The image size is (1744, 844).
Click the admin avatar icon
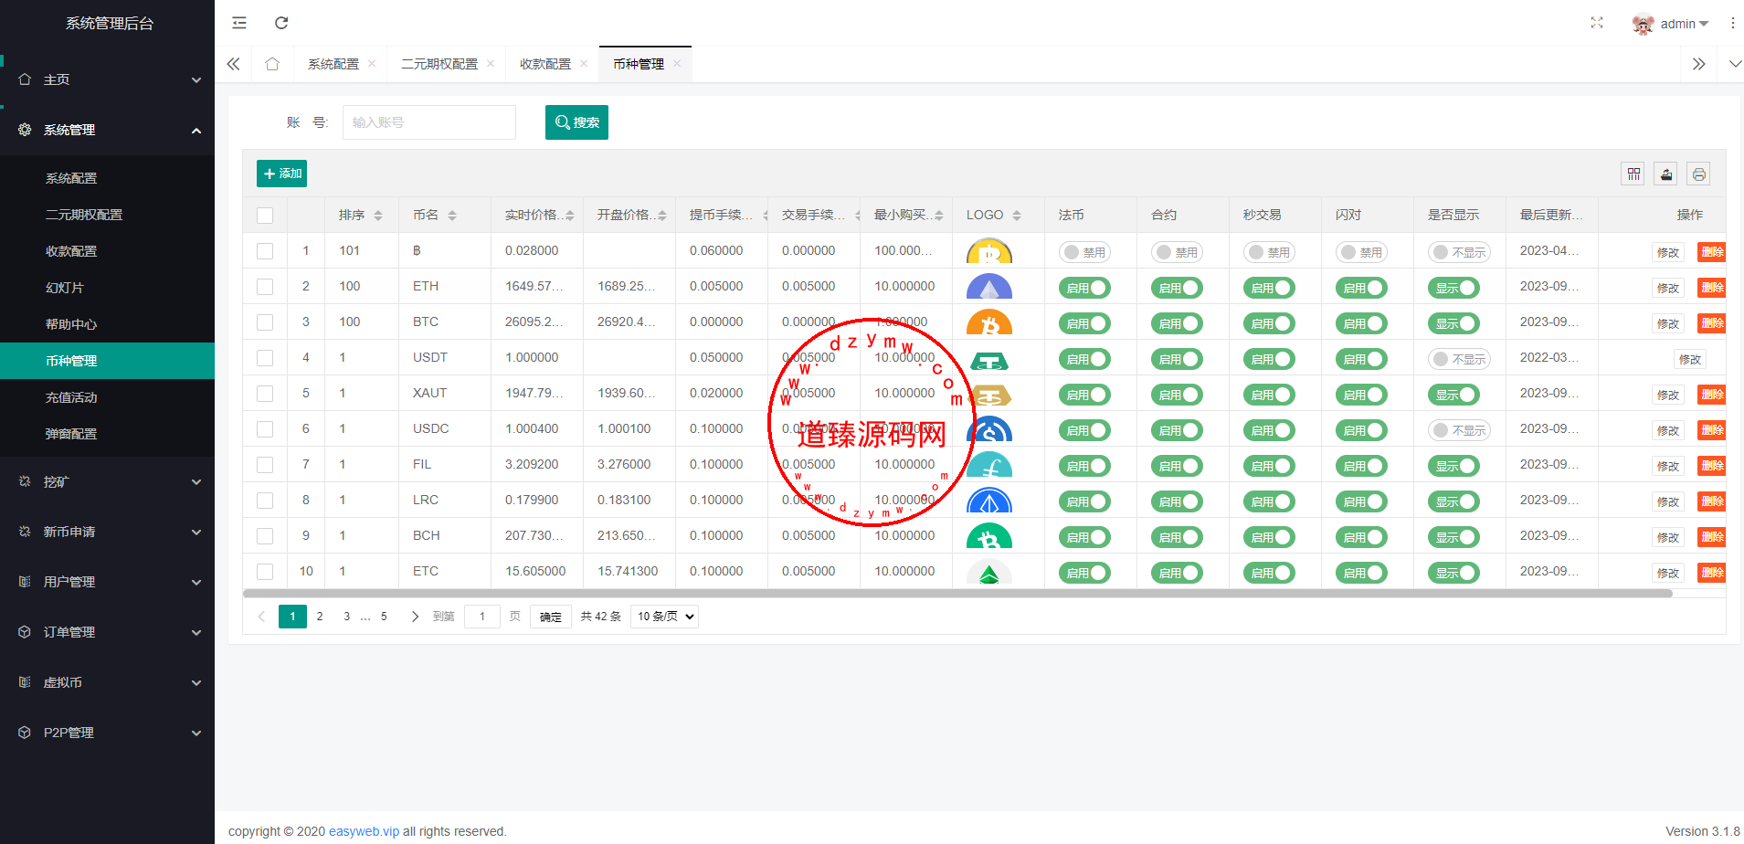pyautogui.click(x=1644, y=24)
